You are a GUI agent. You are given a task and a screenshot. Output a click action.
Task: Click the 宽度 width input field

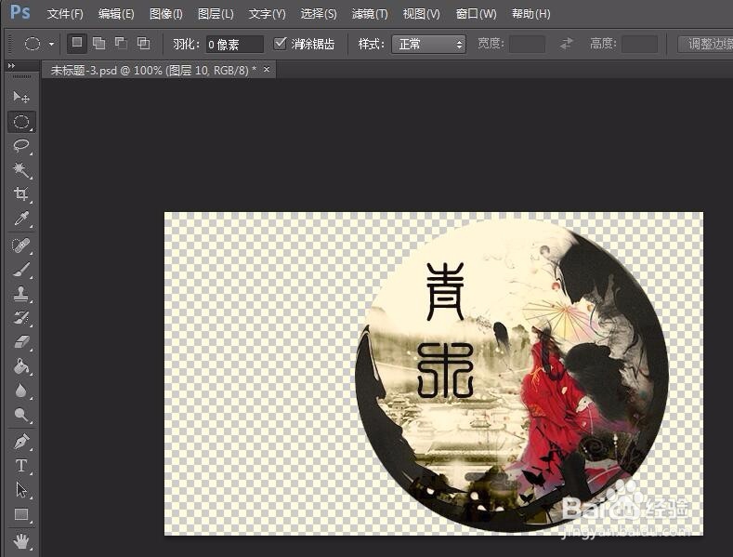point(527,44)
